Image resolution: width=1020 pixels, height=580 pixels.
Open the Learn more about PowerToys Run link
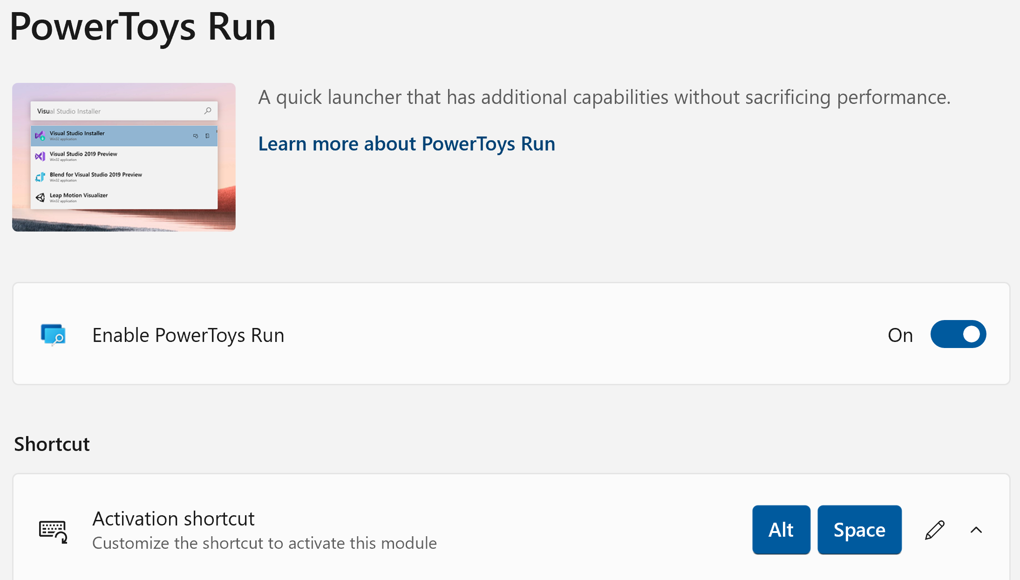pyautogui.click(x=407, y=143)
